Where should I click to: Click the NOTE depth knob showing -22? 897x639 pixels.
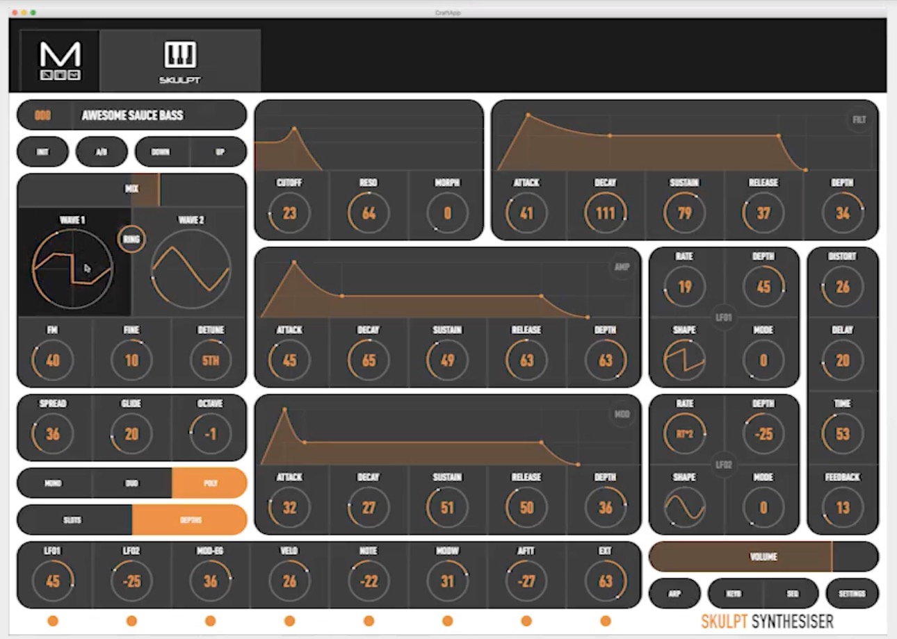[369, 581]
